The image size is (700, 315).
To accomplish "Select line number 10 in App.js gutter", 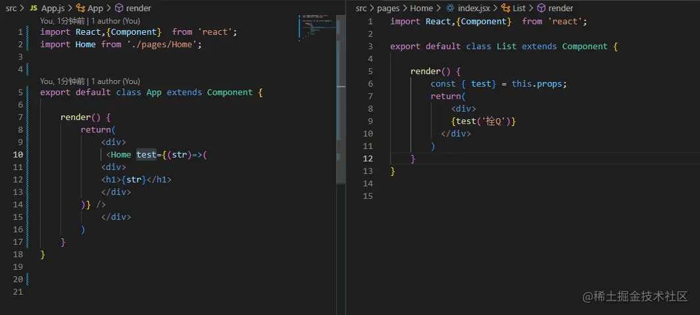I will coord(18,155).
